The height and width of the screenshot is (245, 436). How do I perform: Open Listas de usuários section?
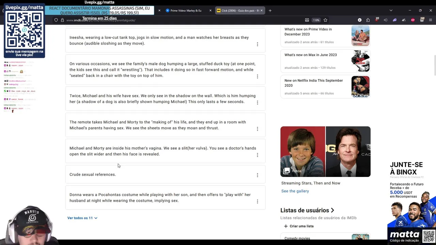[x=307, y=210]
